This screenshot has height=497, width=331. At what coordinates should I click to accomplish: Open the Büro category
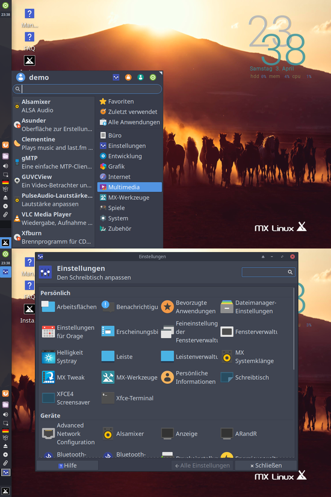(129, 135)
